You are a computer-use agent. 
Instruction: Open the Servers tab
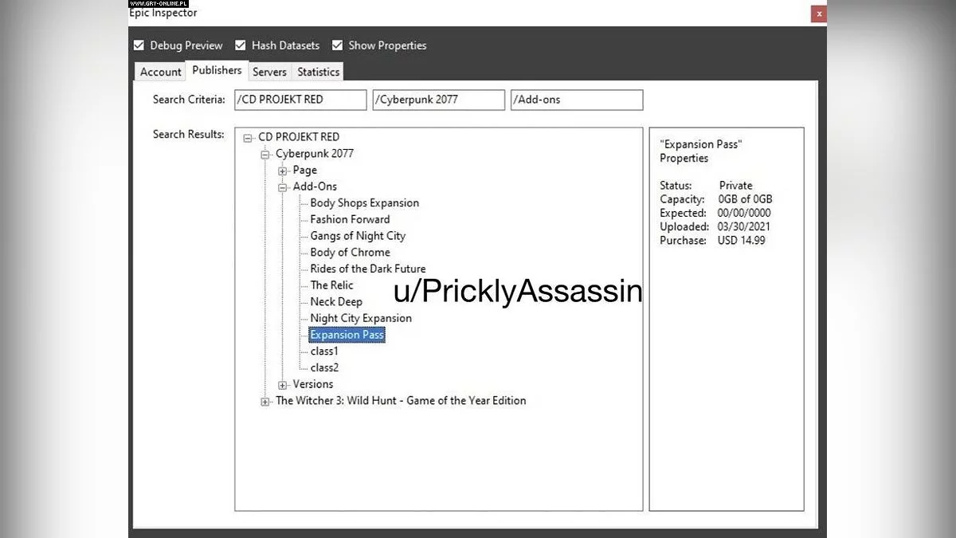[269, 72]
